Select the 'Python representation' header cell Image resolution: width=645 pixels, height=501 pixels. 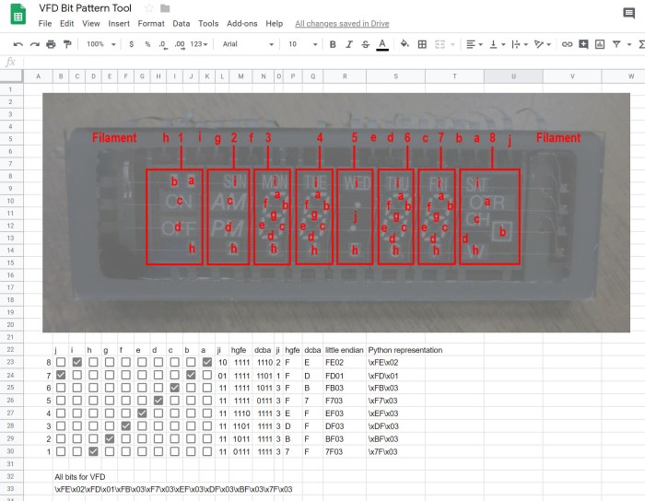click(x=405, y=350)
